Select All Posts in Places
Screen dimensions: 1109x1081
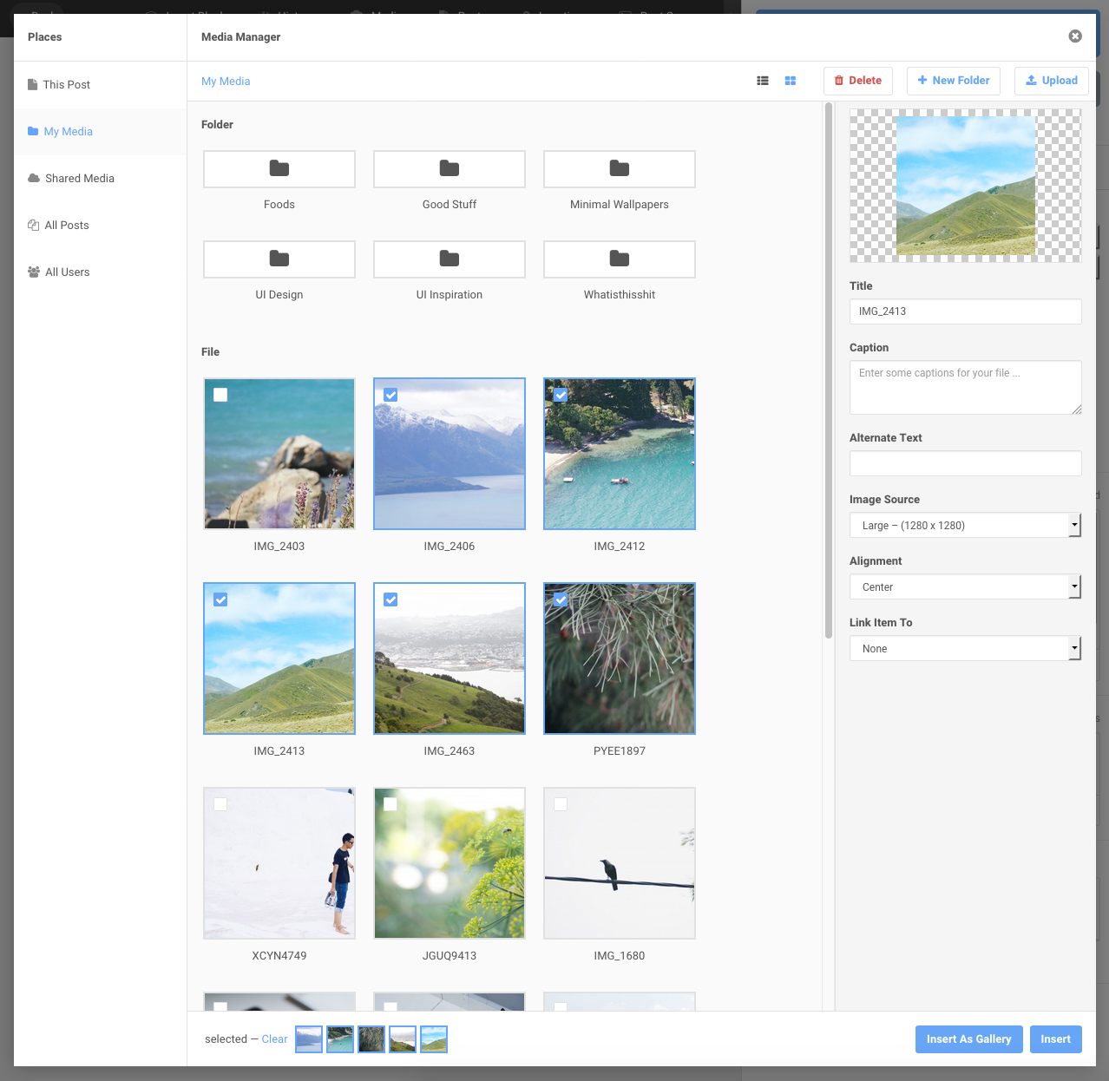tap(100, 226)
